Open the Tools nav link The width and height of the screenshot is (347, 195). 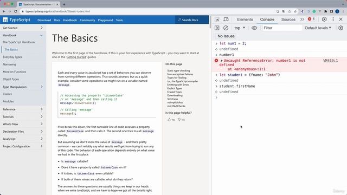point(119,20)
